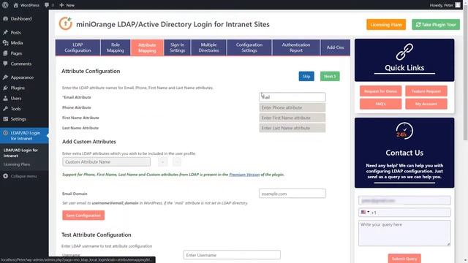
Task: Click the 24h Contact Us clock icon
Action: tap(404, 131)
